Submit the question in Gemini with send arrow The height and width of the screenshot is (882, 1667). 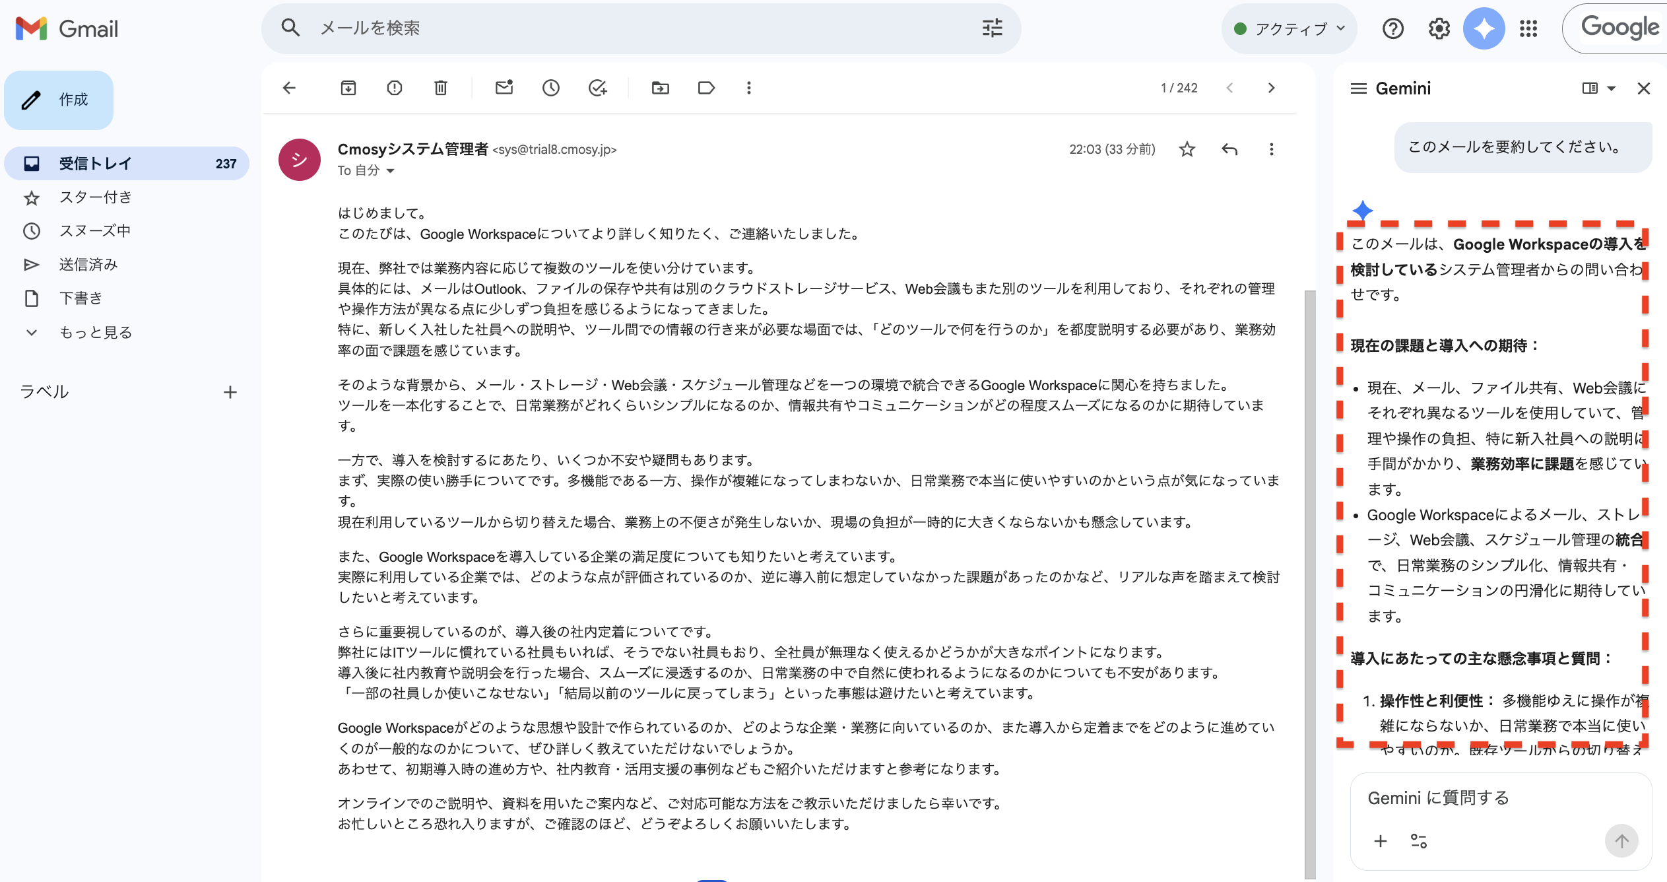(x=1622, y=840)
